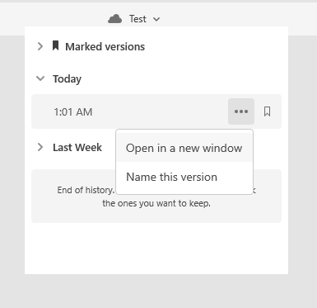Click the Test document title

138,19
